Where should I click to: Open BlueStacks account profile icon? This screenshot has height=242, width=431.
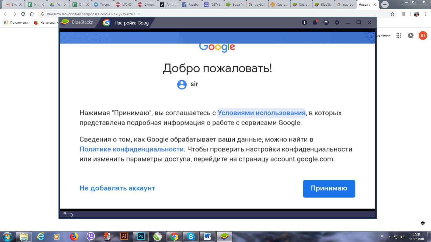click(326, 23)
